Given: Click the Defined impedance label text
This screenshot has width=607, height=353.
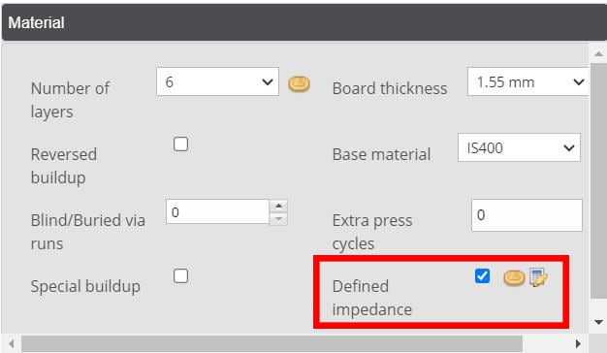Looking at the screenshot, I should 372,298.
